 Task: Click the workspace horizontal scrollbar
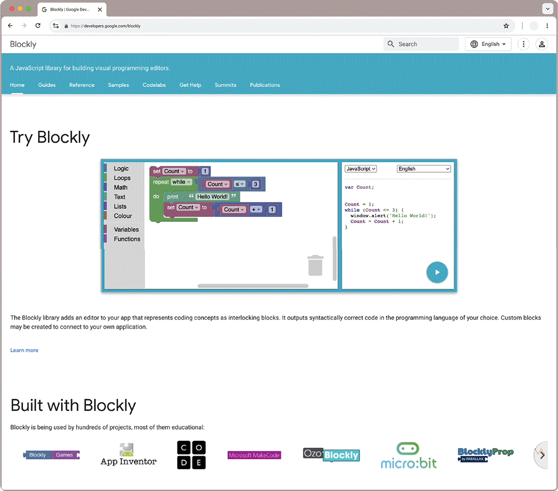click(253, 286)
